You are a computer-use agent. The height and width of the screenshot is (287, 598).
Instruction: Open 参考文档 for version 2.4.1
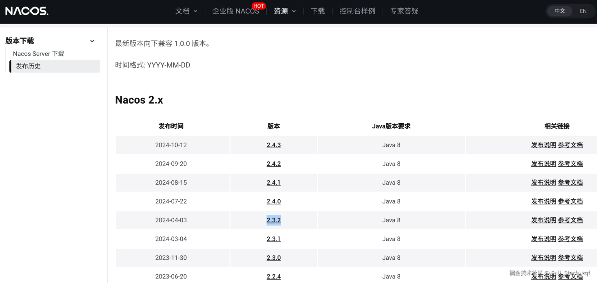click(x=570, y=183)
